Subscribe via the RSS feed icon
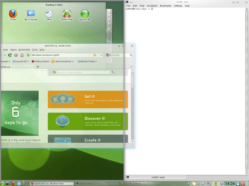This screenshot has width=249, height=186. [95, 55]
